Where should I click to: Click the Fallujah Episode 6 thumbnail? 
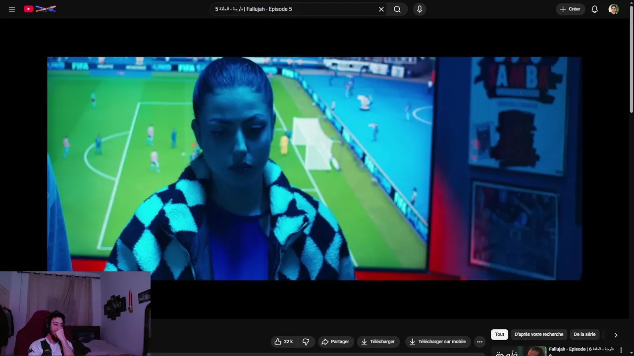pos(519,351)
